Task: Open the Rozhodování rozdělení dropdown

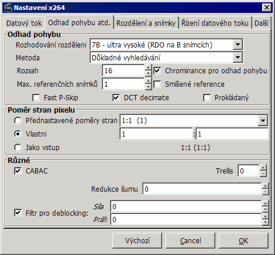Action: click(238, 45)
